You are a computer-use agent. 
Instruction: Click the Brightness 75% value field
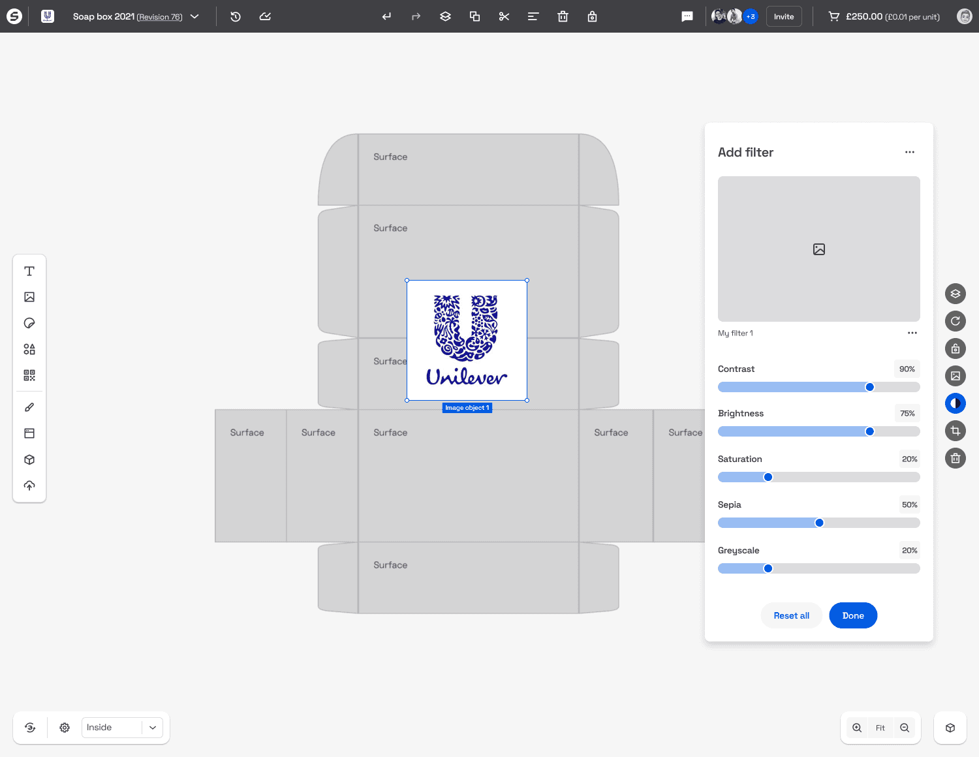(907, 413)
